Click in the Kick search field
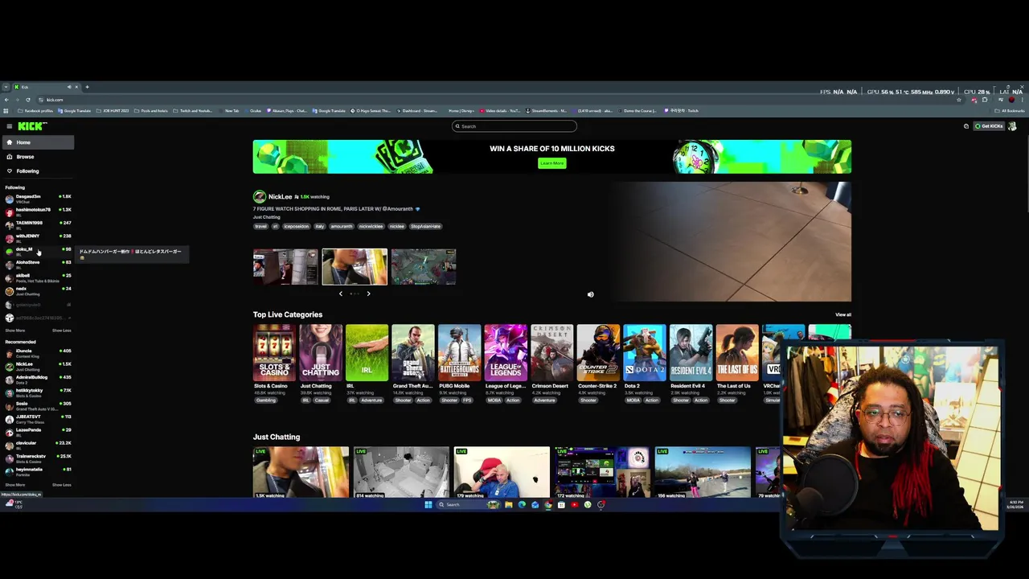 tap(514, 126)
